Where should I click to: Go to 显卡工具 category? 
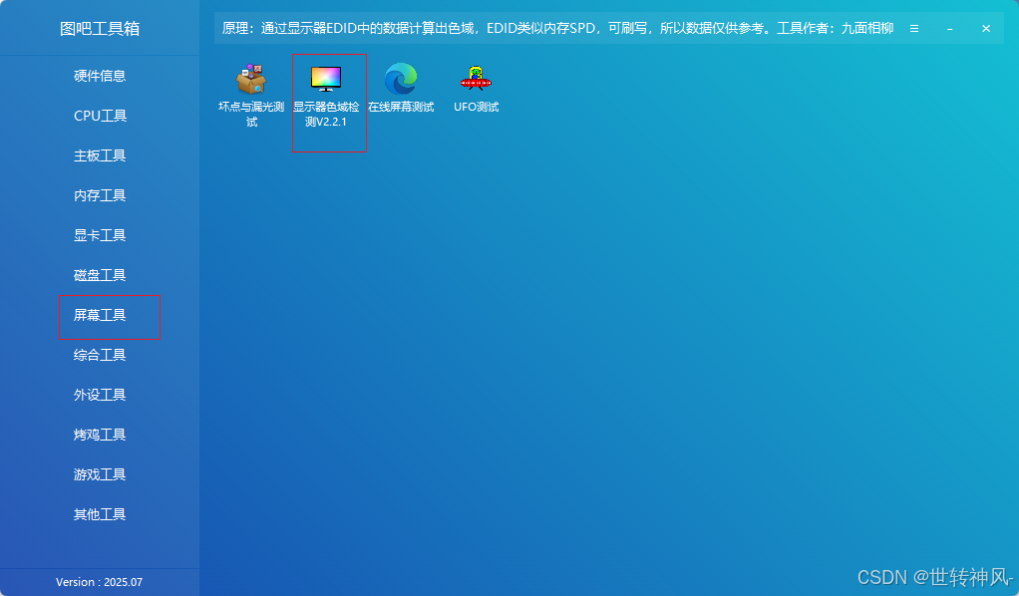[x=100, y=235]
